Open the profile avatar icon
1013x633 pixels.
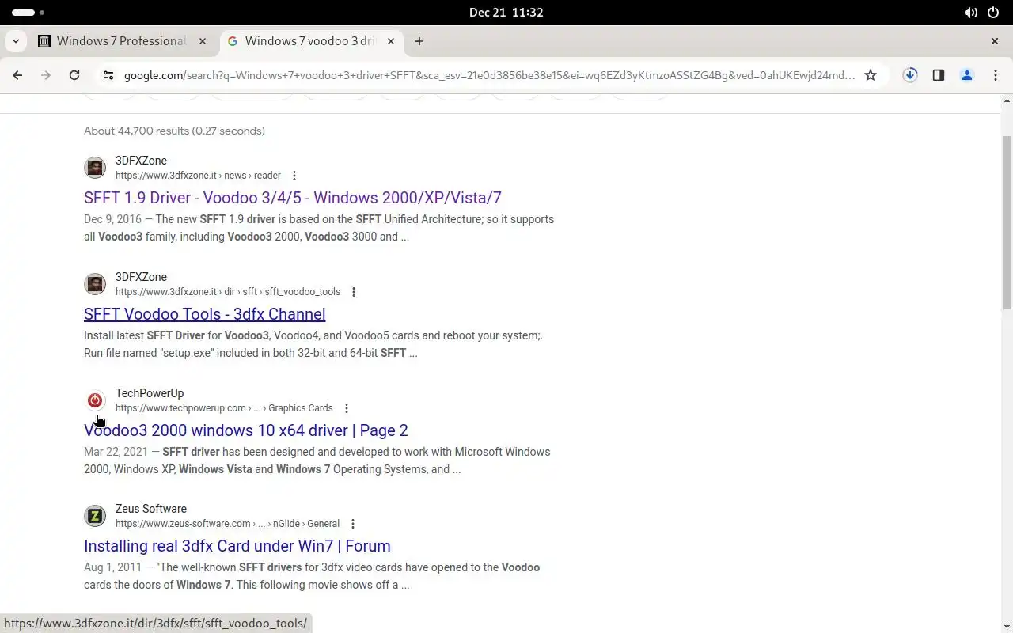967,75
